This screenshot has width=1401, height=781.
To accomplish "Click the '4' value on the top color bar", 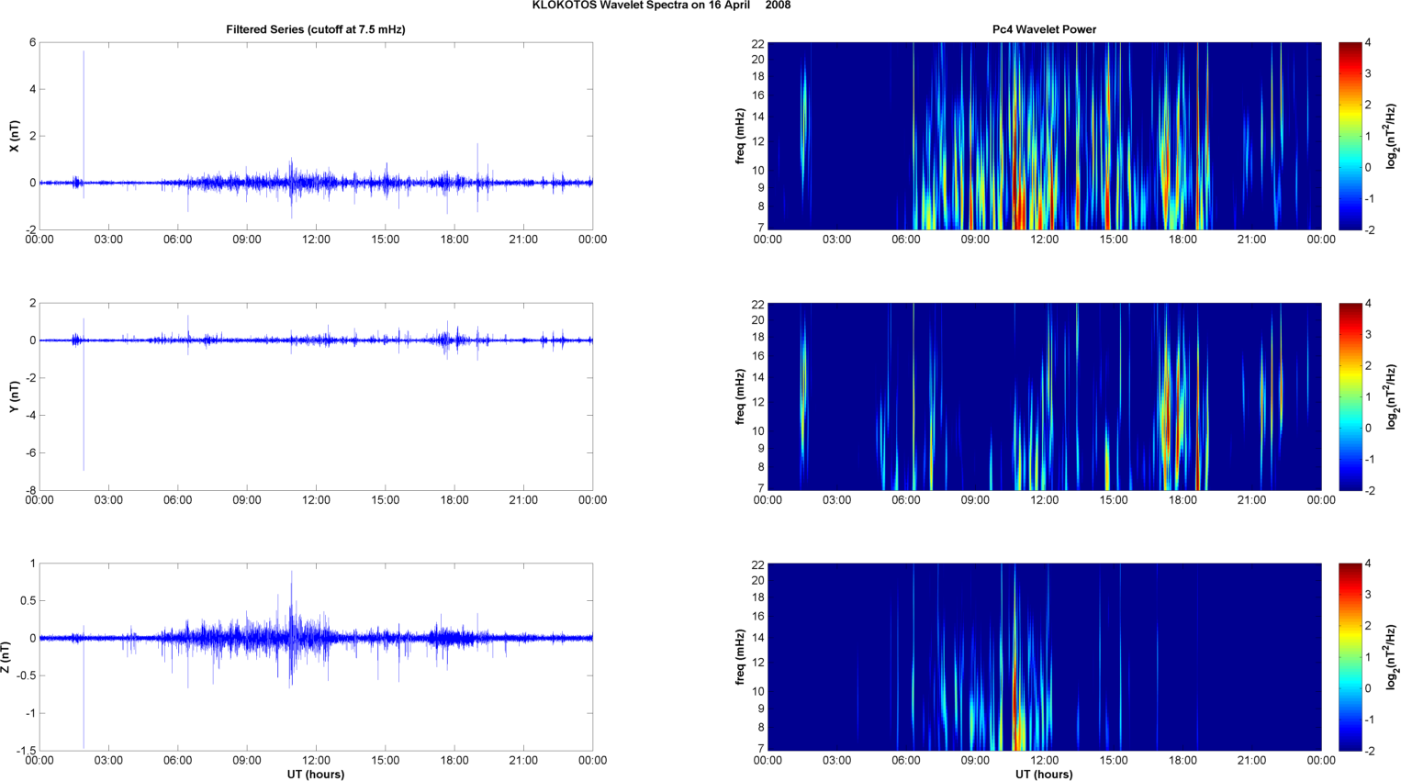I will (1369, 43).
